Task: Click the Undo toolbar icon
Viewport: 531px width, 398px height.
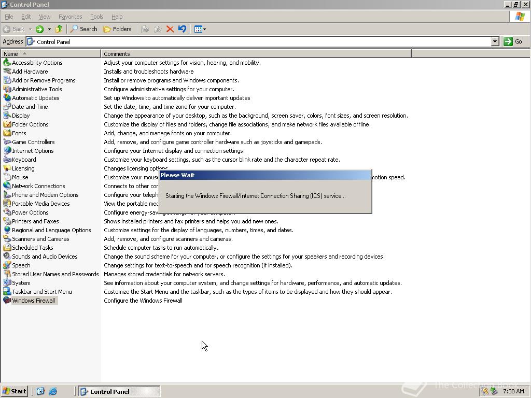Action: (182, 29)
